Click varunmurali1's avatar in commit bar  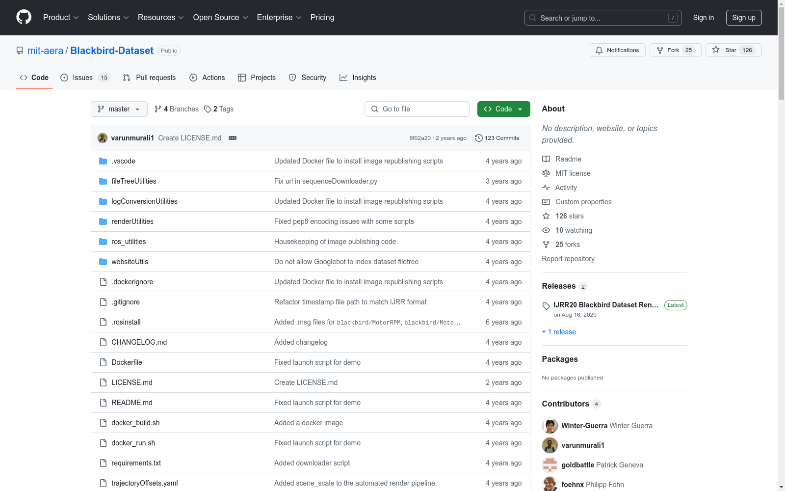pyautogui.click(x=103, y=138)
